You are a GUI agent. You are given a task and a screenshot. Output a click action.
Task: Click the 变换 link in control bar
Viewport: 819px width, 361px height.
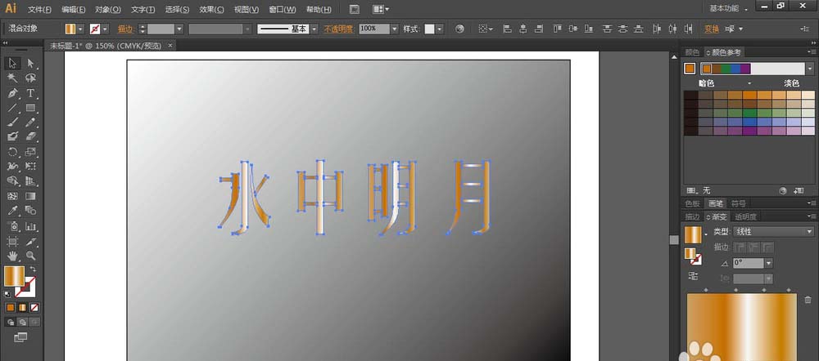point(712,29)
